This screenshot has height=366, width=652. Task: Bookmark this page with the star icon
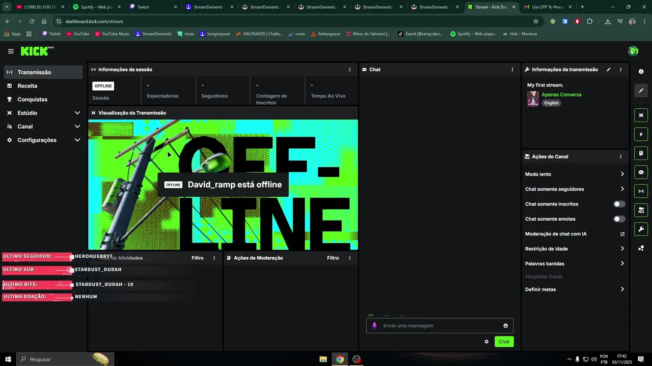[x=535, y=21]
